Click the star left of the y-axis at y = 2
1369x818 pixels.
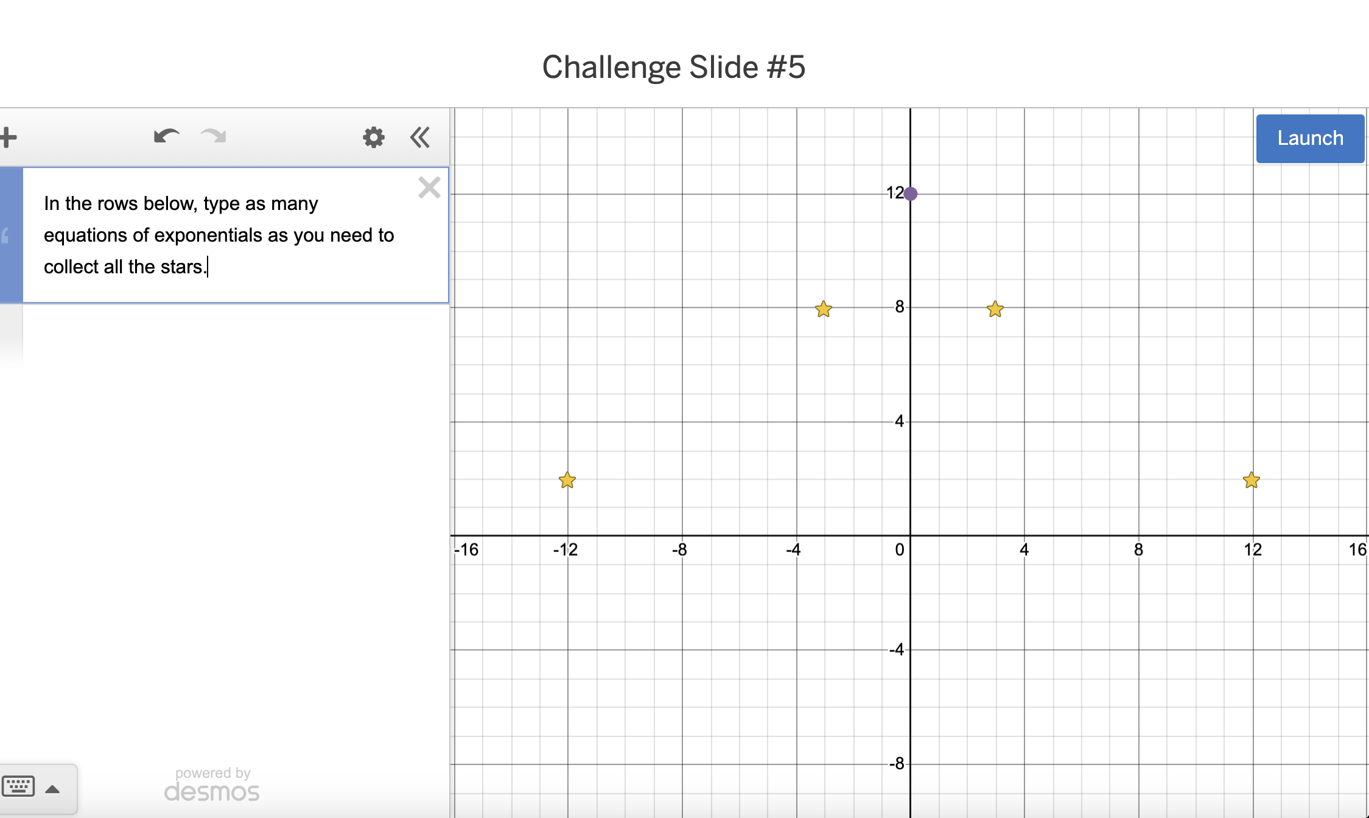coord(567,480)
